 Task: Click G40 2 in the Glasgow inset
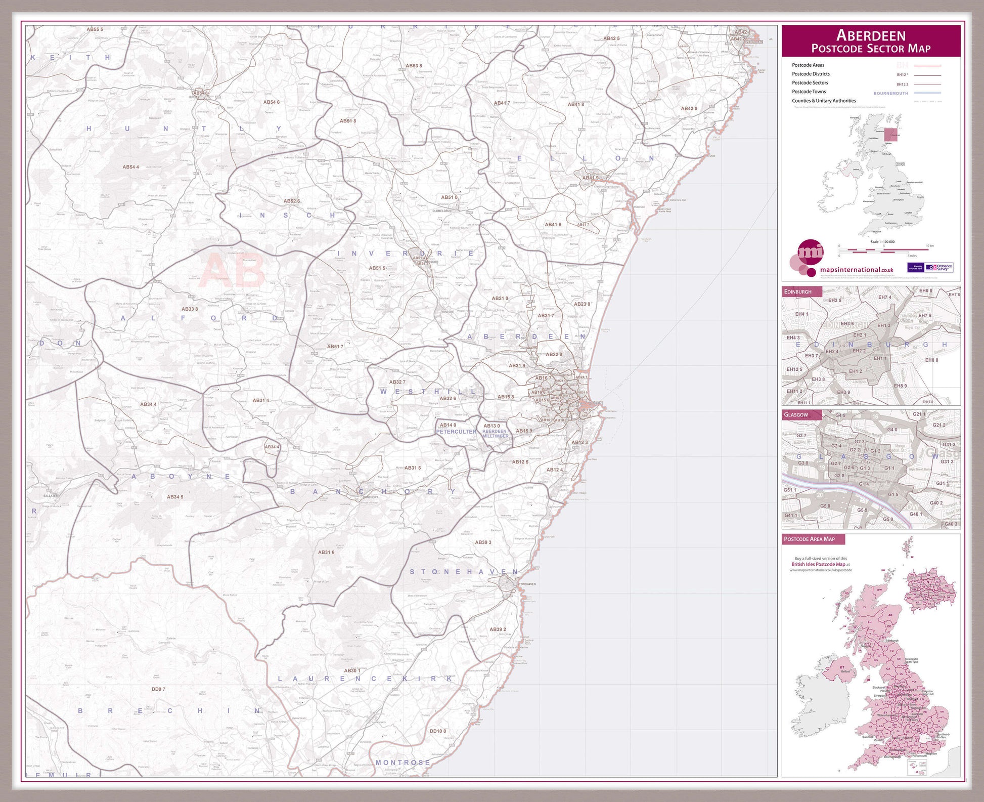point(936,503)
